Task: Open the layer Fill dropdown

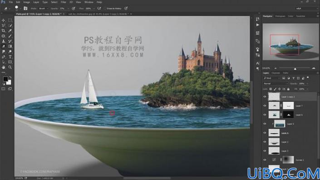Action: pyautogui.click(x=307, y=89)
